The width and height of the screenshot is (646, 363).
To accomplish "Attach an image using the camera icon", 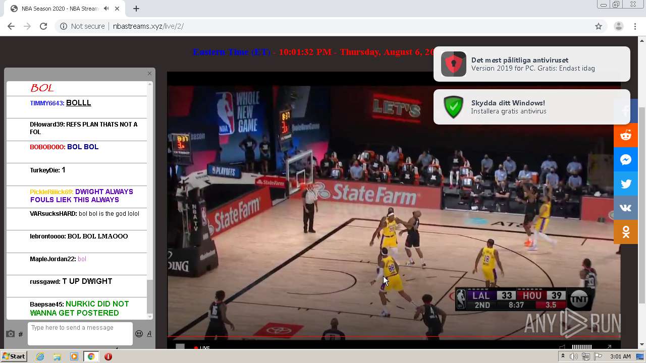I will point(10,334).
